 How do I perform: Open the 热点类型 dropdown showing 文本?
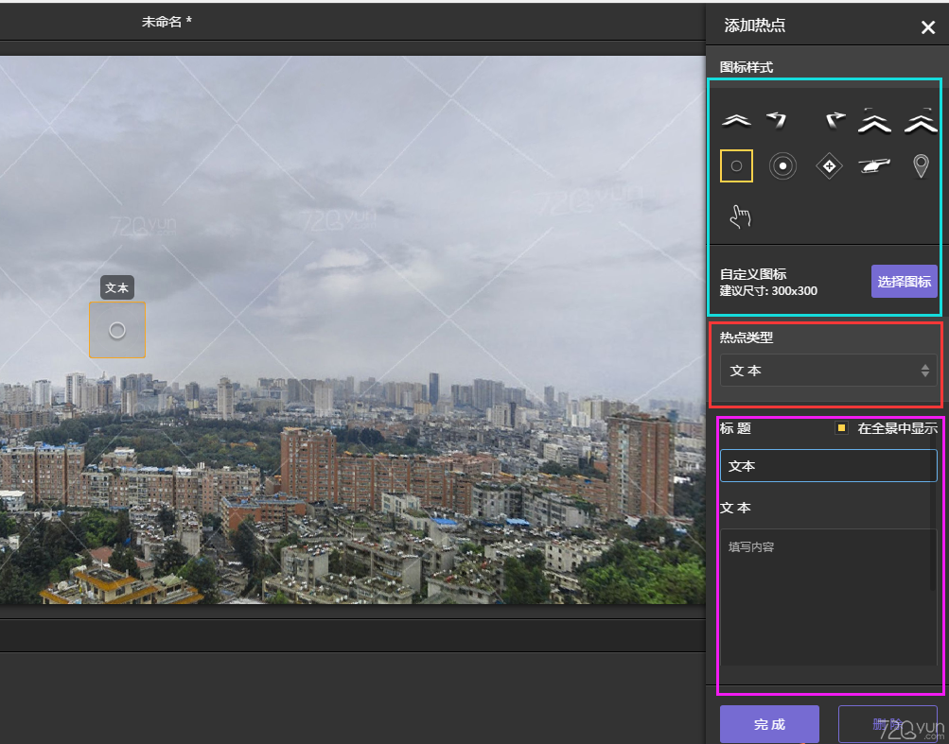coord(829,371)
